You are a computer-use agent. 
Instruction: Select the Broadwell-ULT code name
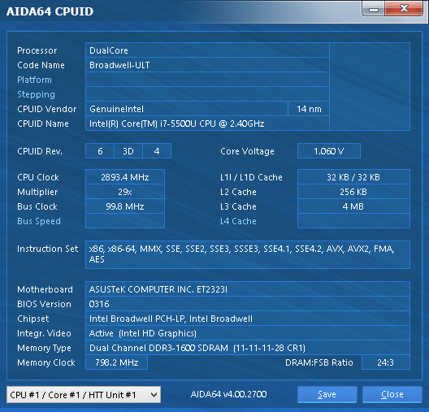click(207, 65)
